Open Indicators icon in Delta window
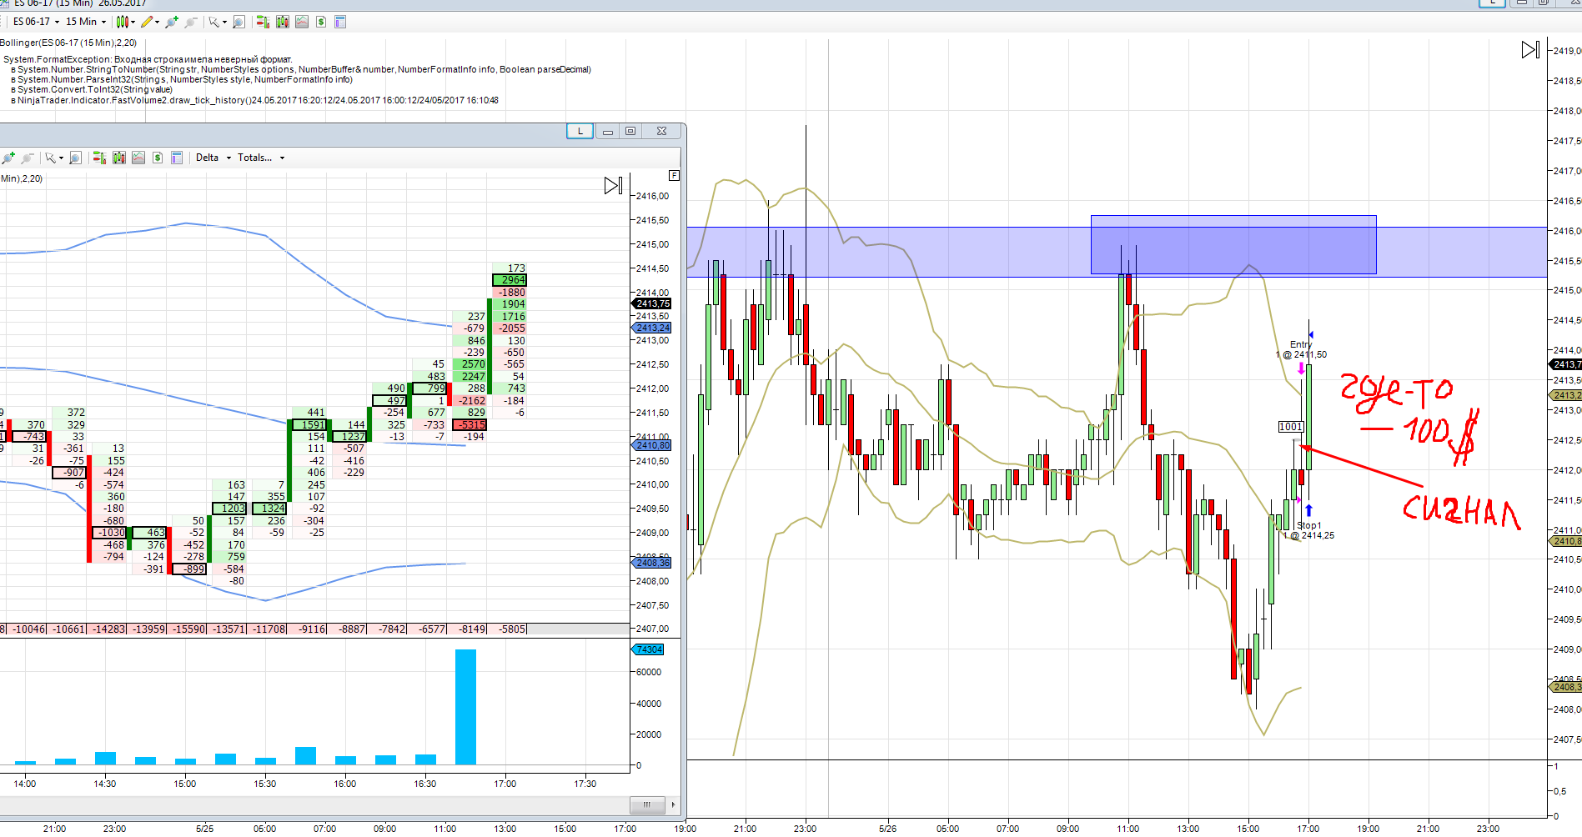The width and height of the screenshot is (1582, 837). 138,158
